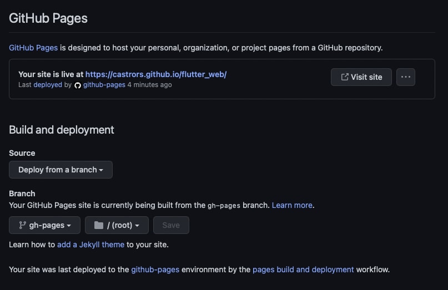Expand the Deploy from a branch dropdown

pos(61,170)
